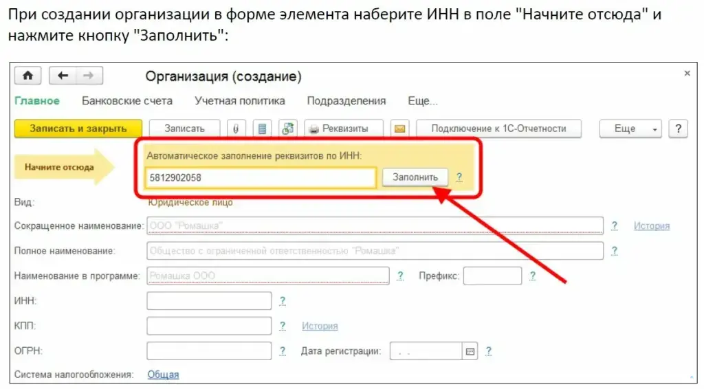Click the Дата регистрации date field
704x389 pixels.
point(426,351)
